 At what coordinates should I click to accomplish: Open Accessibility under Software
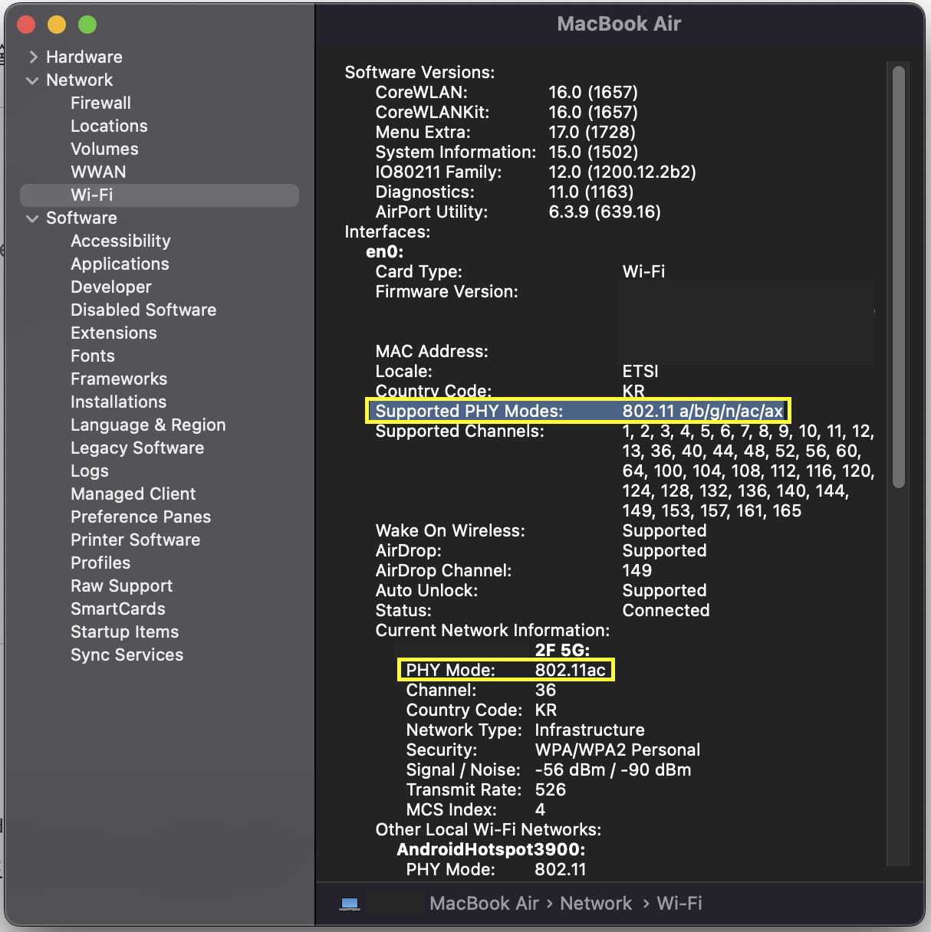[120, 241]
